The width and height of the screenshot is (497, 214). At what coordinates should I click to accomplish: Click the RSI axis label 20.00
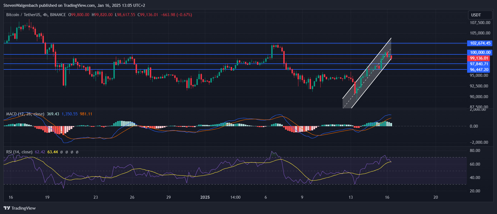pos(475,191)
